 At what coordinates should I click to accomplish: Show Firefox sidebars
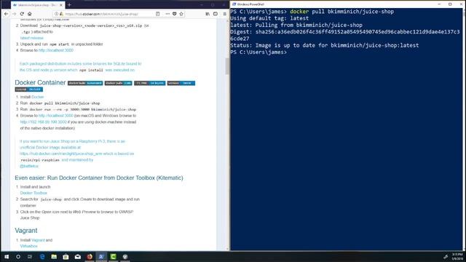(216, 14)
